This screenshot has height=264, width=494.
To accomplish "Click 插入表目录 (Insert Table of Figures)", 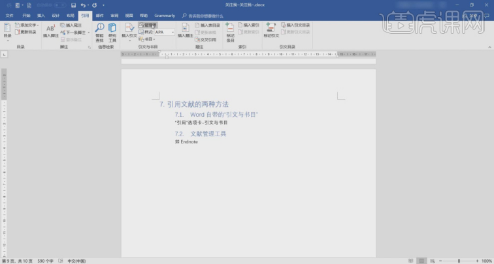I will 207,25.
